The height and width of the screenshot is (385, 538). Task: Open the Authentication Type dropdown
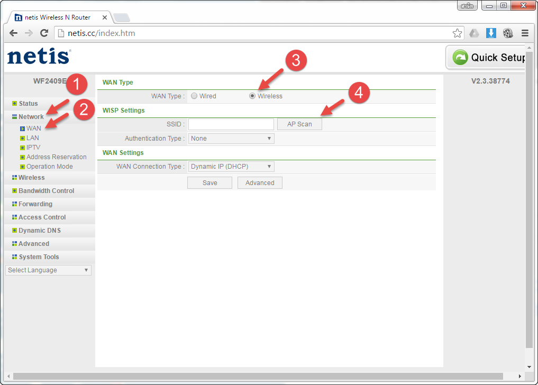(x=231, y=139)
